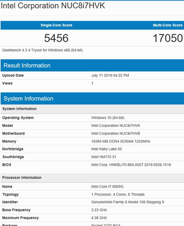184x226 pixels.
Task: Click the Base Frequency label
Action: pyautogui.click(x=16, y=210)
